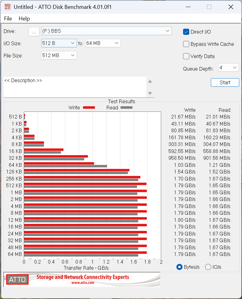Click the drive browse button with ellipsis
Screen dimensions: 242x299
[34, 31]
